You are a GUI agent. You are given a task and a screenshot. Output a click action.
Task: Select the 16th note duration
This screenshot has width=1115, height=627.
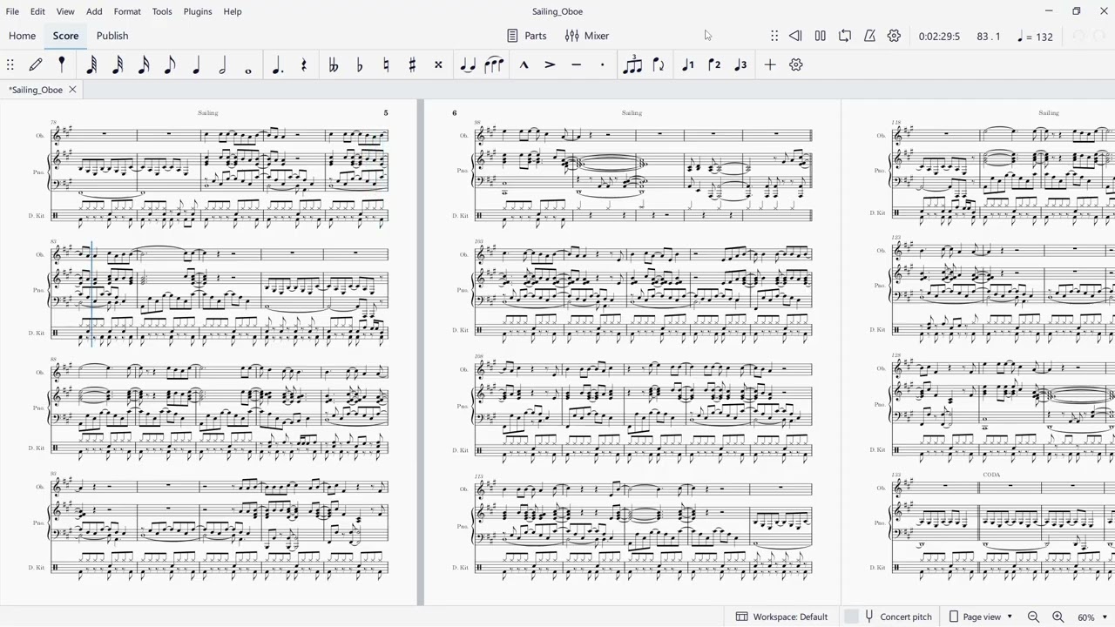point(144,64)
